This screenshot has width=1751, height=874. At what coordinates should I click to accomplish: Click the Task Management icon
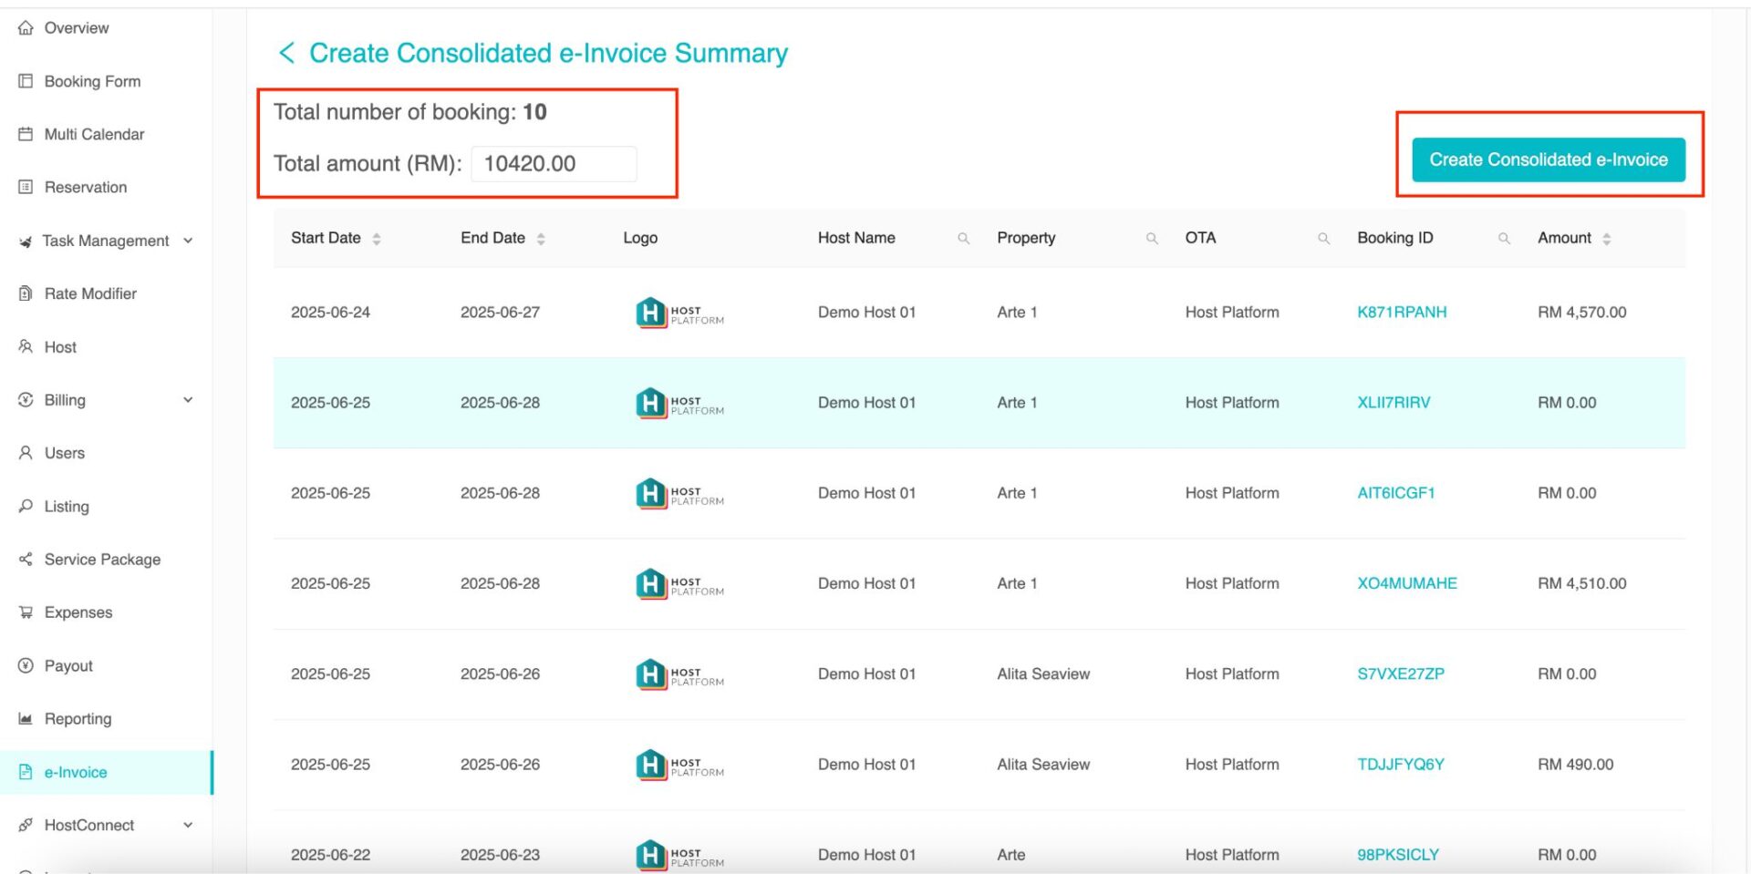click(x=26, y=241)
